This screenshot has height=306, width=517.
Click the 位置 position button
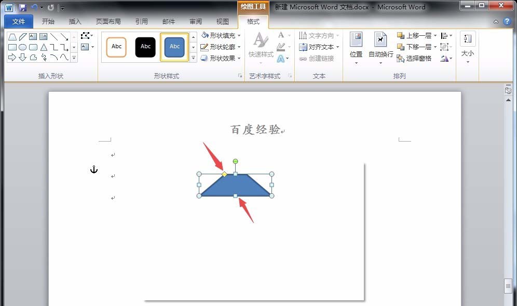[x=356, y=48]
